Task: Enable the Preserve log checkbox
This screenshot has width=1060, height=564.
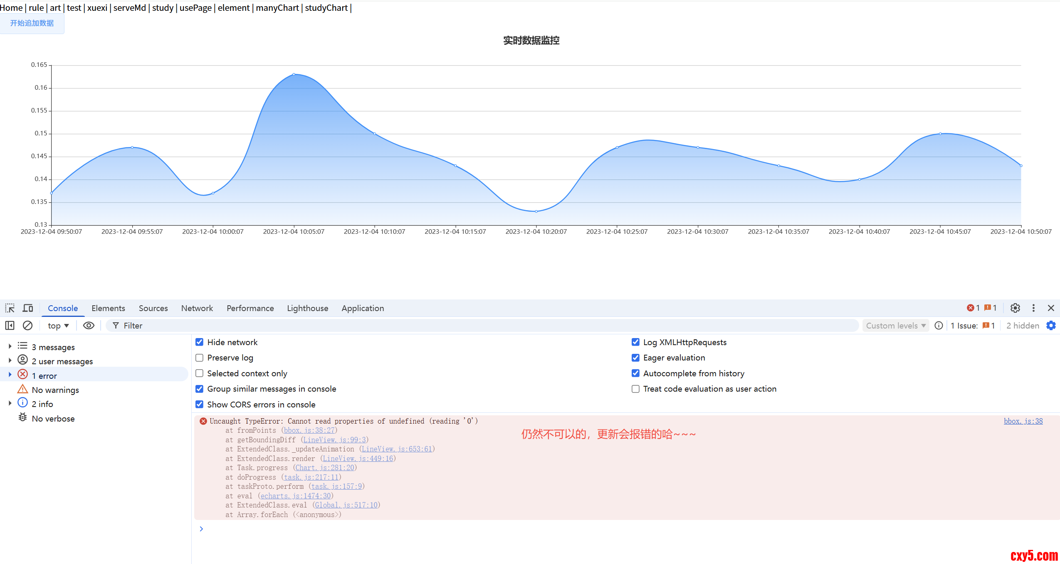Action: click(200, 358)
